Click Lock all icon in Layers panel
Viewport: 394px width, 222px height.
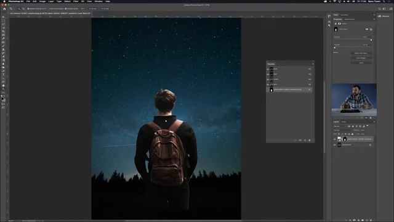coord(352,134)
